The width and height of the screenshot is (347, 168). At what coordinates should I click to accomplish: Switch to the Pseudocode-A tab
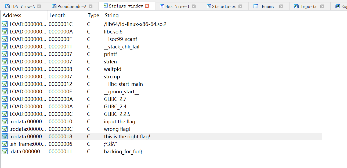[72, 6]
